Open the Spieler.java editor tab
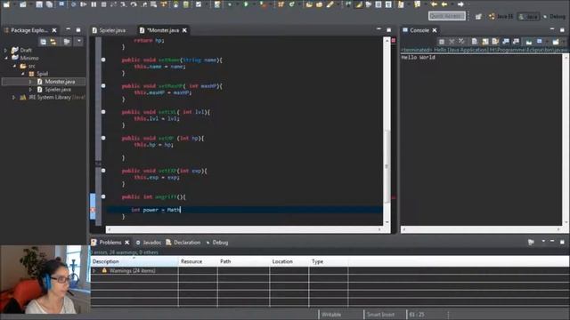 (109, 30)
